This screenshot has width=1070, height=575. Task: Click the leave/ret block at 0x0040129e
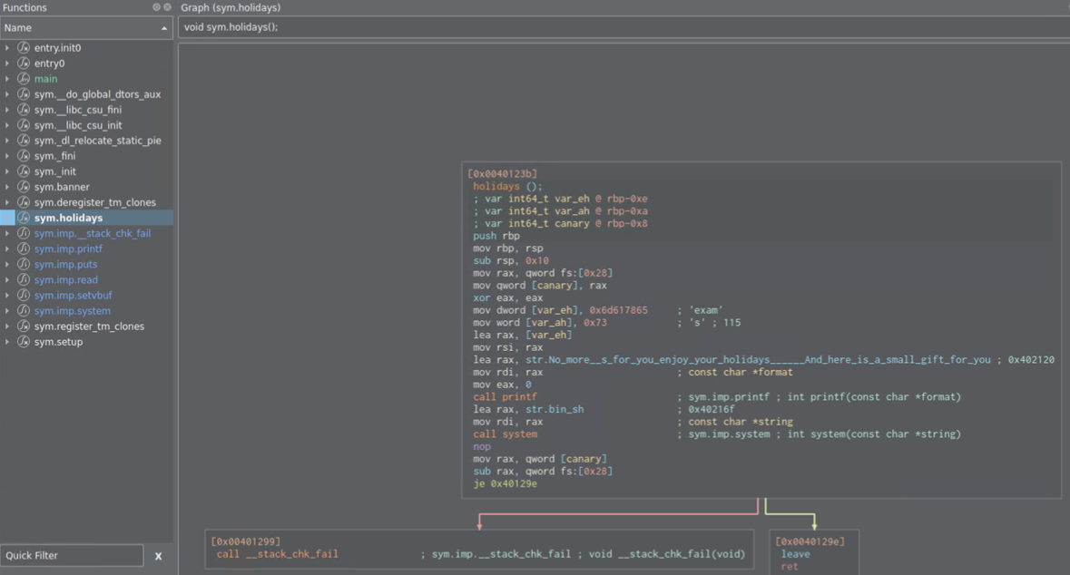coord(813,554)
